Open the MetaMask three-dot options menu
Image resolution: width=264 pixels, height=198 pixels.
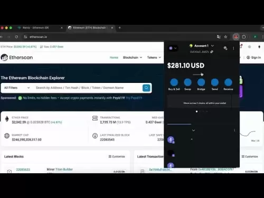pyautogui.click(x=233, y=48)
